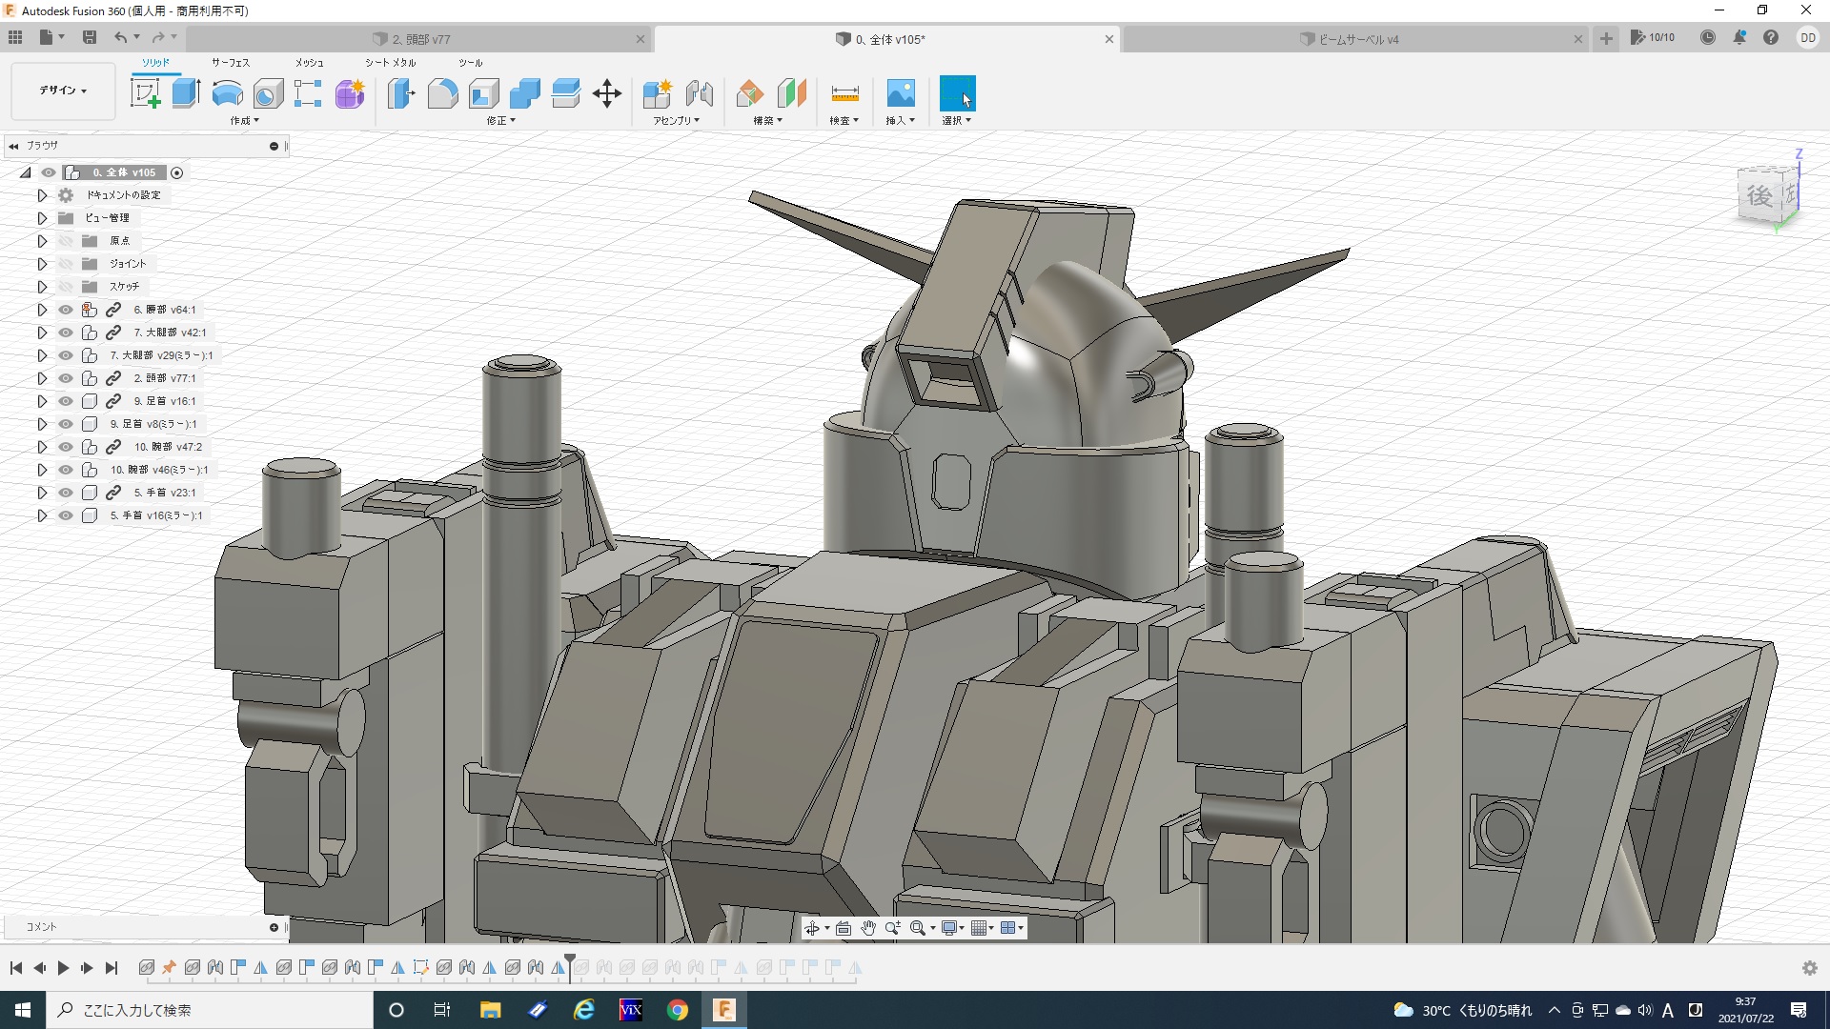This screenshot has height=1029, width=1830.
Task: Click the Measure inspect tool icon
Action: coord(844,93)
